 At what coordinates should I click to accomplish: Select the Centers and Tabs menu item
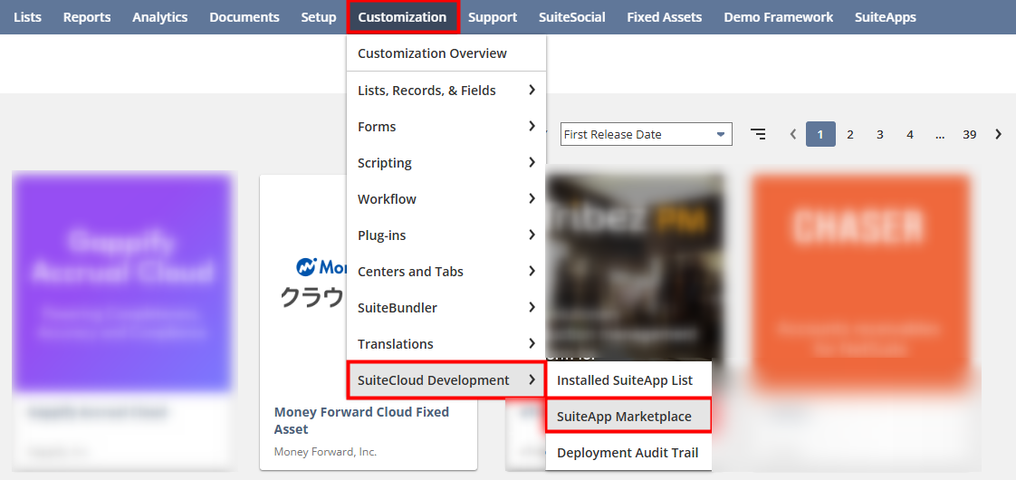tap(446, 272)
